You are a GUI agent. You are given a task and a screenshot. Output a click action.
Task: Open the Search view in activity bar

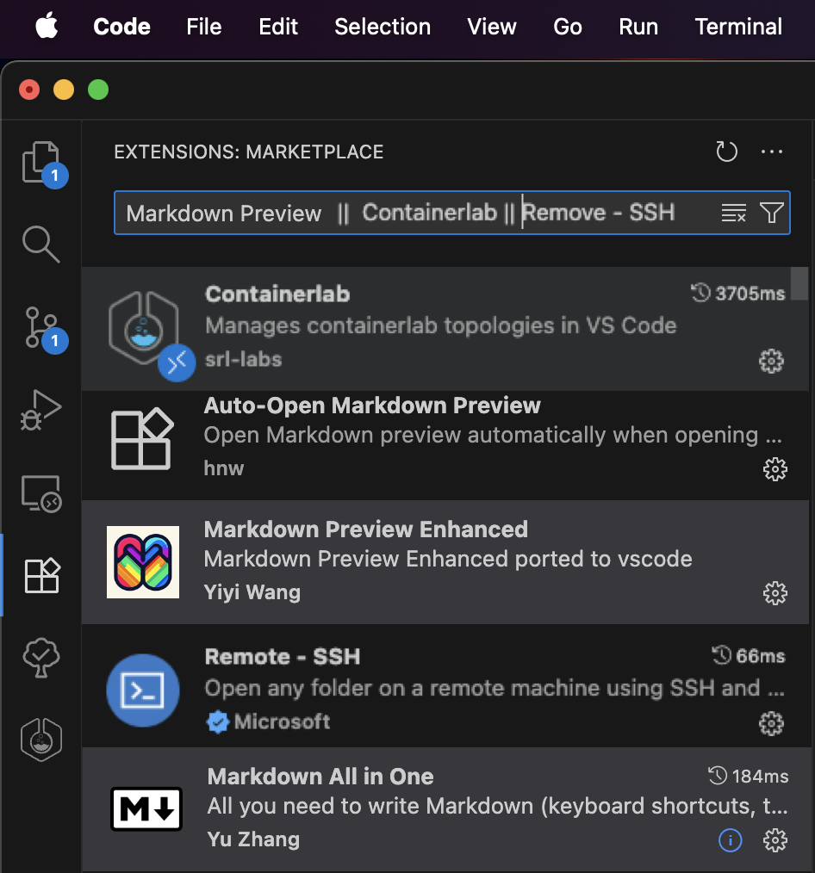(x=41, y=244)
